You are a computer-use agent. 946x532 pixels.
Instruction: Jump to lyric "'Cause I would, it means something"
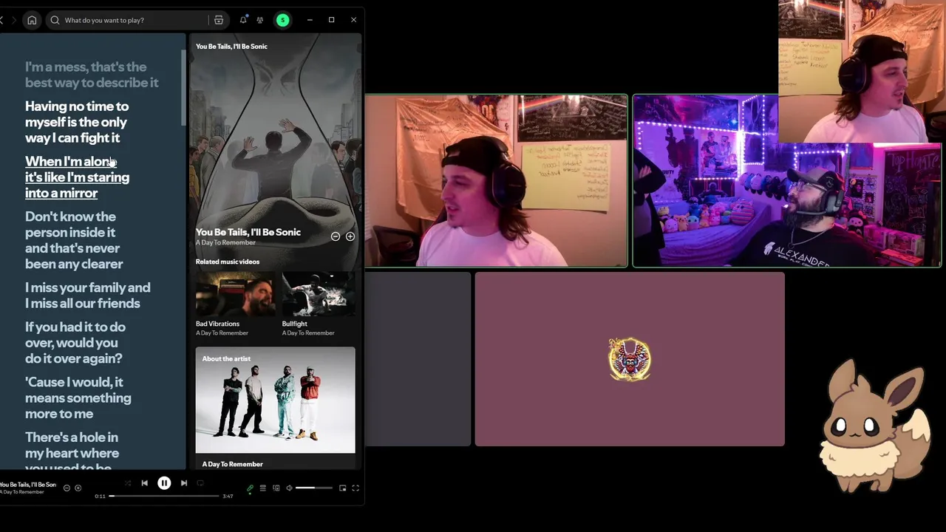tap(78, 398)
